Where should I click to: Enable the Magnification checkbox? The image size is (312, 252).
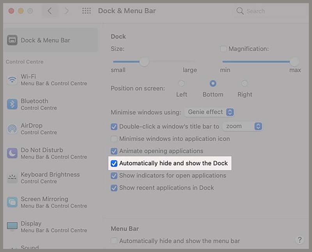click(x=223, y=49)
